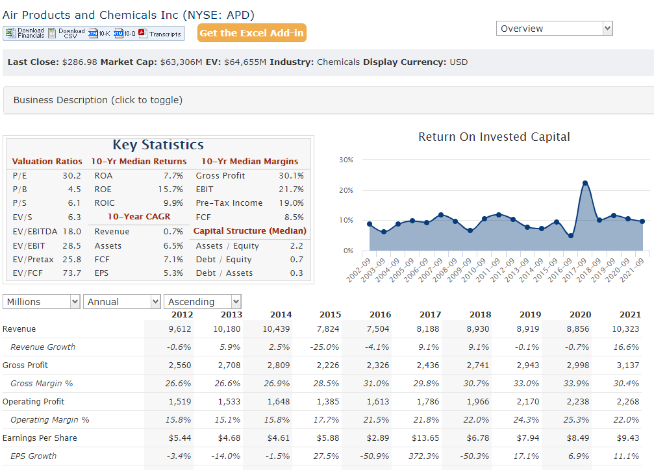This screenshot has width=654, height=470.
Task: Click the 10-Yr Median Returns header
Action: (139, 162)
